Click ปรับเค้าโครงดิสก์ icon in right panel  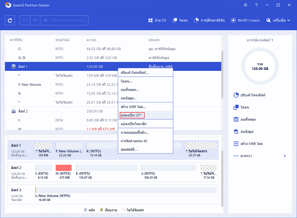click(x=236, y=95)
